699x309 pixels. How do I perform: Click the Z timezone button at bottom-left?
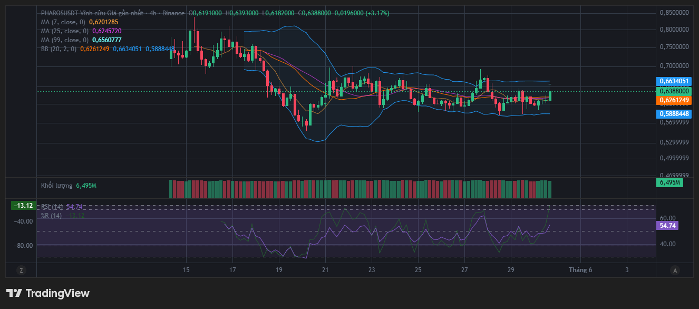(21, 270)
